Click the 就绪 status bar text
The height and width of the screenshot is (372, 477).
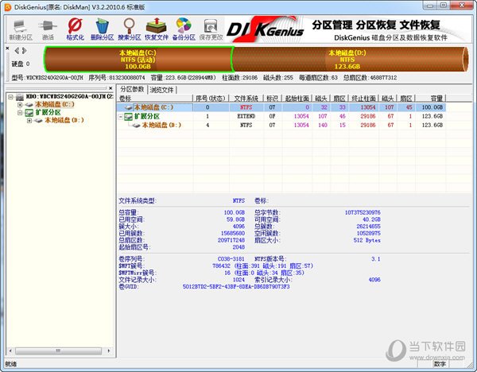point(10,364)
